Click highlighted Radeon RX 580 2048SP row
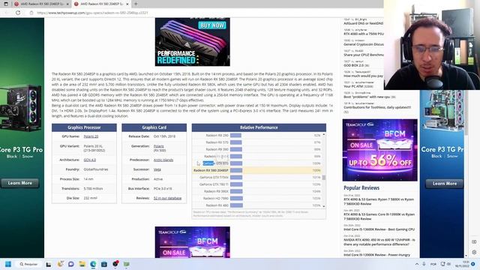Viewport: 480px width, 270px height. point(256,170)
